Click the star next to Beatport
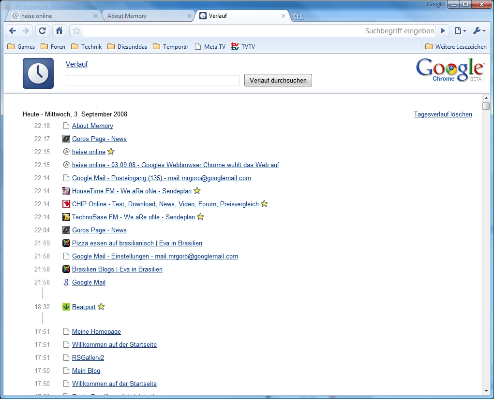 click(x=101, y=307)
